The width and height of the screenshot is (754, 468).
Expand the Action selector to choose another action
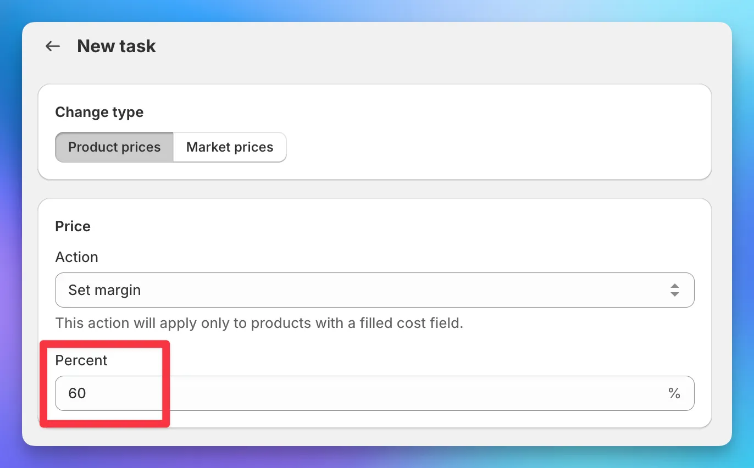[375, 290]
